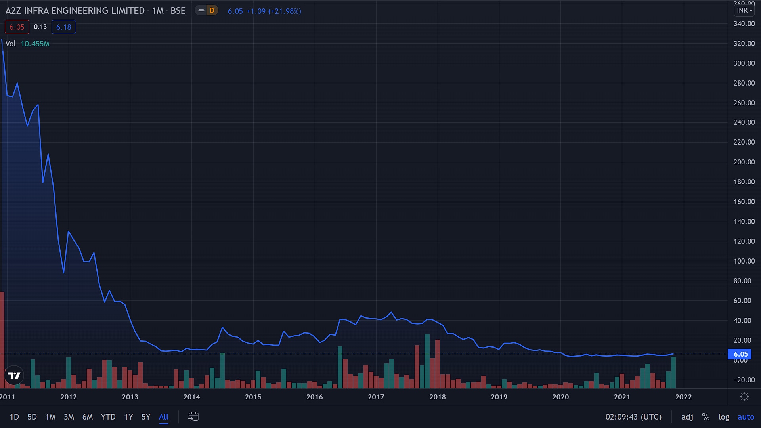This screenshot has height=428, width=761.
Task: Open the timezone menu showing UTC time
Action: coord(633,417)
